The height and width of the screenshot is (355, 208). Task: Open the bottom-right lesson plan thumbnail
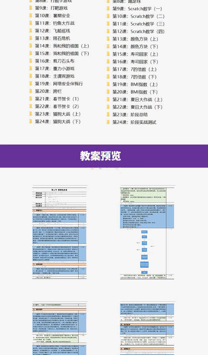pos(148,328)
